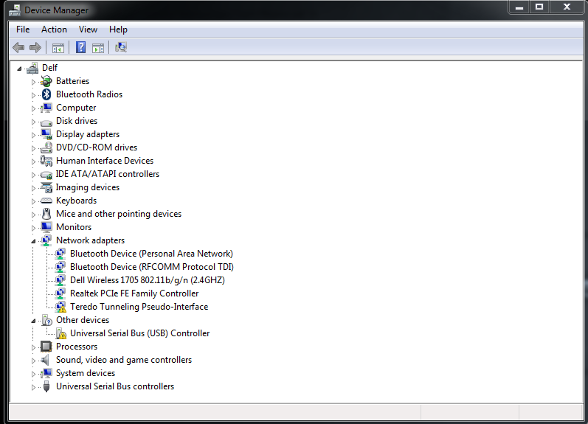Screen dimensions: 588x424
Task: Expand the Monitors node arrow
Action: coord(33,228)
